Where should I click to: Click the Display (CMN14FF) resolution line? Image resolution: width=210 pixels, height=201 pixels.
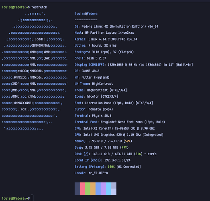coord(134,65)
